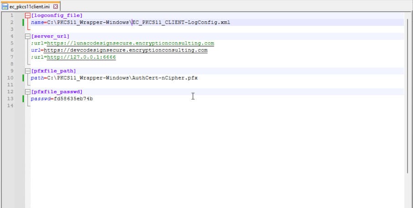Click the green change marker beside line 13

tap(23, 99)
